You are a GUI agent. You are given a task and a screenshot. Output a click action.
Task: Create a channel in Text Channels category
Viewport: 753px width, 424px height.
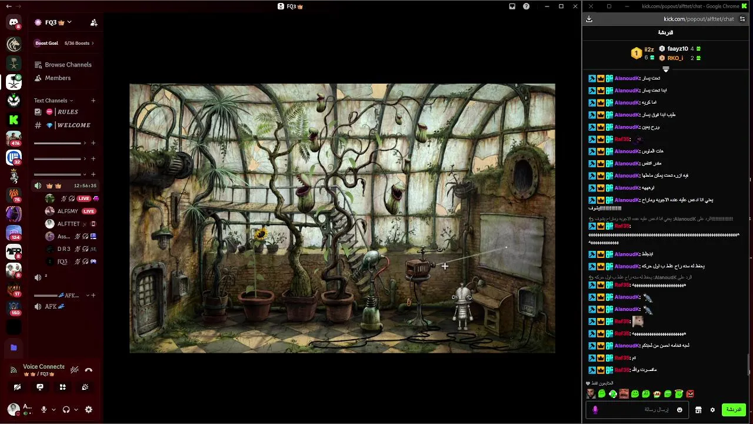pos(93,101)
